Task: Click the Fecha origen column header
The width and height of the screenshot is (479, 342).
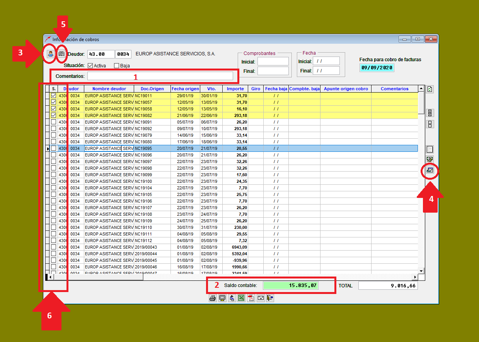Action: pos(185,89)
